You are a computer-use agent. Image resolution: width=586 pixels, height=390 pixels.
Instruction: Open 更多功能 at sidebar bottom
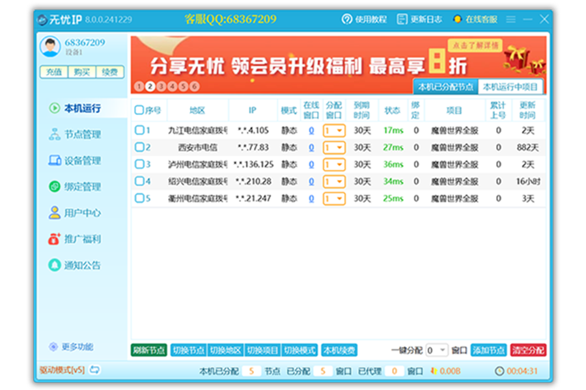(71, 346)
